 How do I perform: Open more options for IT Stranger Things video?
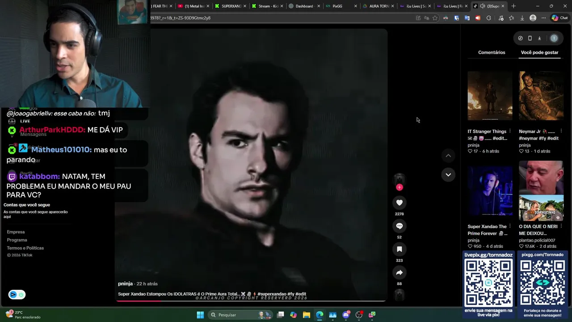(x=510, y=131)
